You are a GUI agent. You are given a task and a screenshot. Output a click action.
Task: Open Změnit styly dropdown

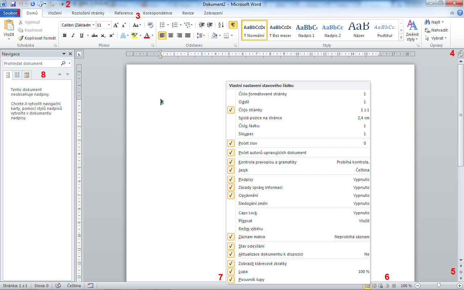coord(412,31)
